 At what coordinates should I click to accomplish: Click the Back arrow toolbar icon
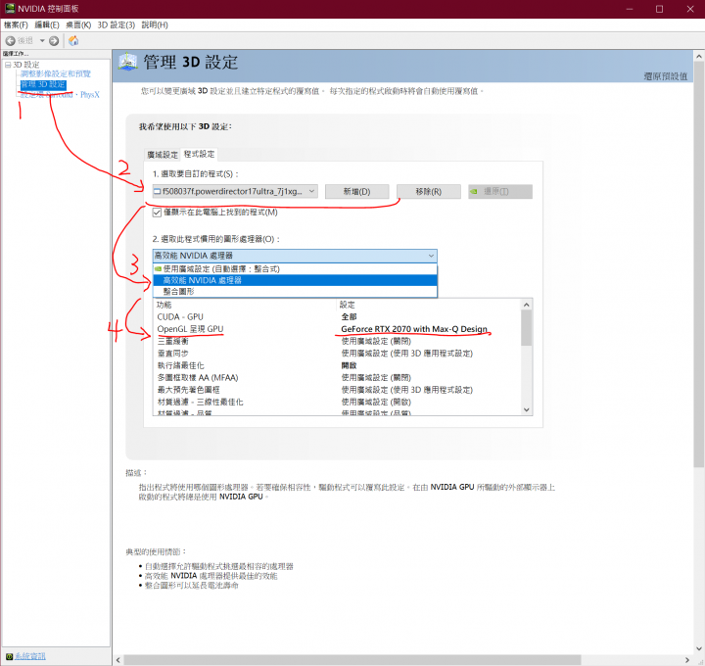pyautogui.click(x=11, y=41)
